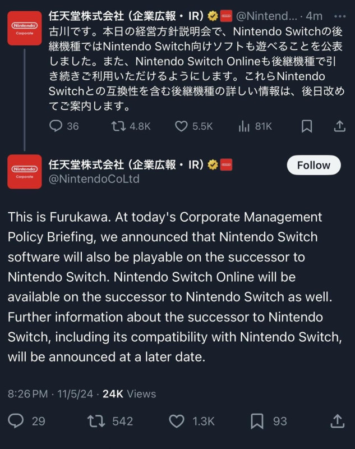Open the 8:26 PM 11/5/24 timestamp
This screenshot has height=449, width=355.
click(x=50, y=393)
